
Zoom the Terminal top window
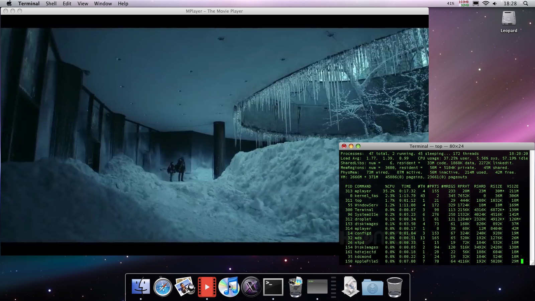point(358,146)
